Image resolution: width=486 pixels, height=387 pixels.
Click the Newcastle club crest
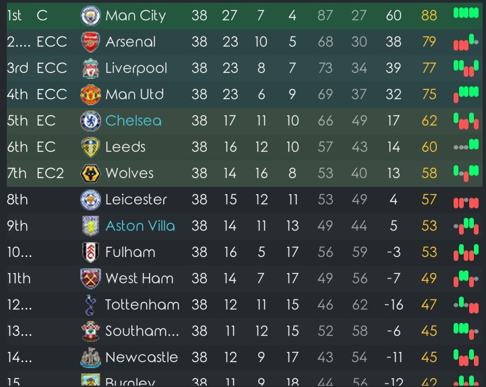(x=90, y=357)
